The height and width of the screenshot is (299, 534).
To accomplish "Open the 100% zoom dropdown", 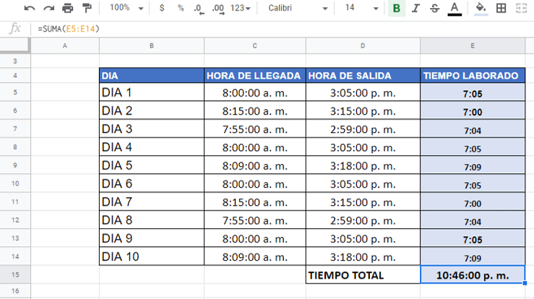I will (126, 8).
